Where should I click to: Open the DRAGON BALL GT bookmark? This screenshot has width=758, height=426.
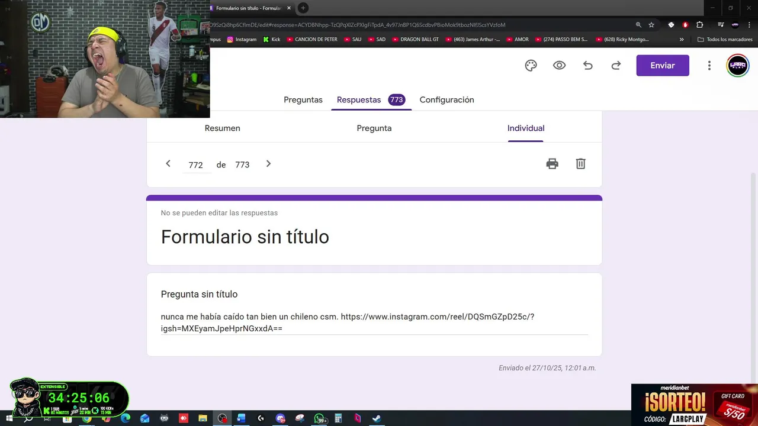point(415,40)
